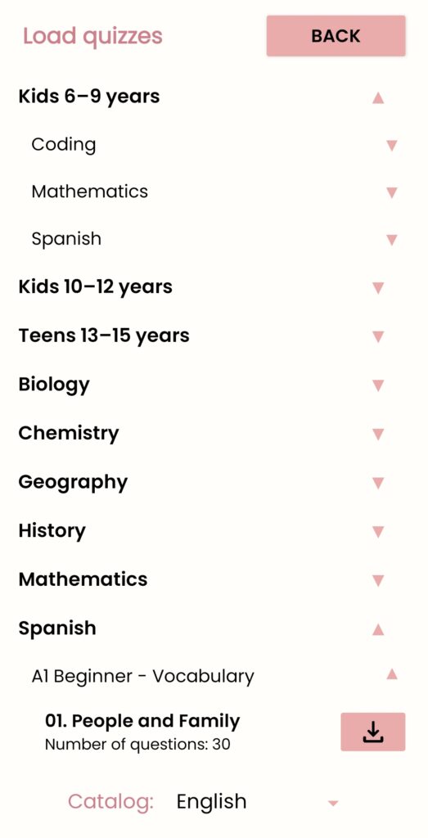The width and height of the screenshot is (428, 838).
Task: Select the Geography category label
Action: tap(73, 482)
